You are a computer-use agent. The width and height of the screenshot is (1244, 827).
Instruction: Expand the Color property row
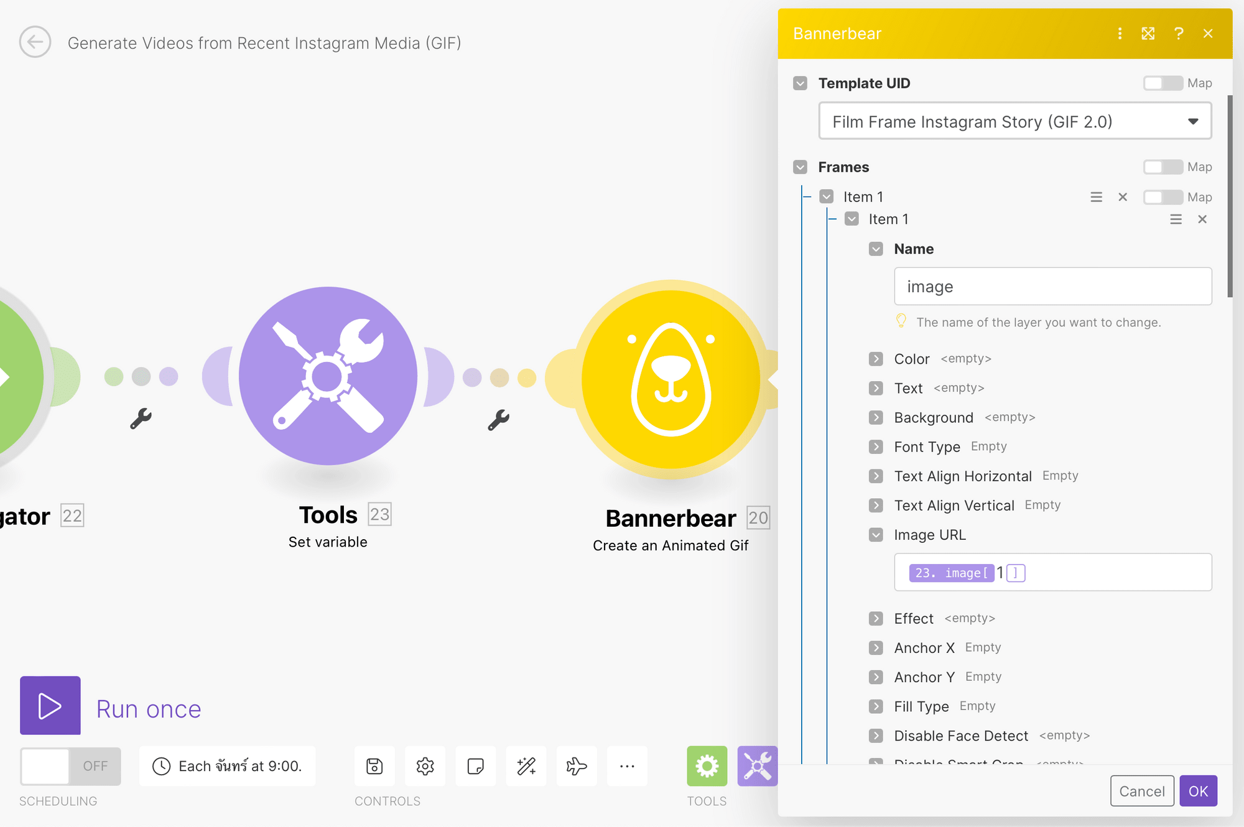[x=876, y=359]
